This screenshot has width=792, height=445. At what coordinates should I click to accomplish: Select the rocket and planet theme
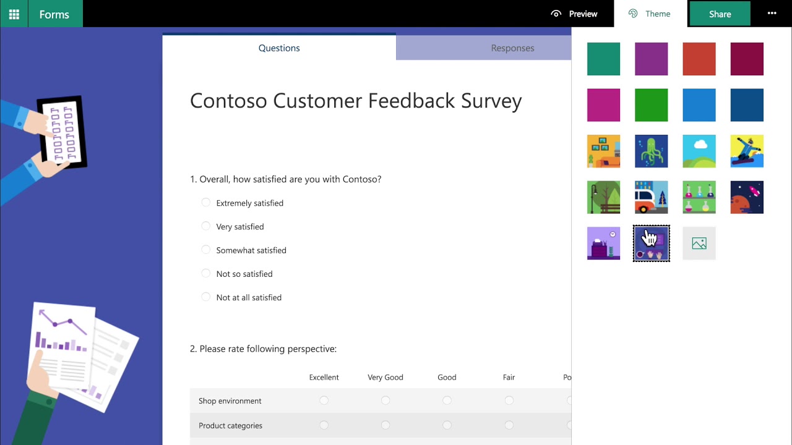[x=747, y=197]
